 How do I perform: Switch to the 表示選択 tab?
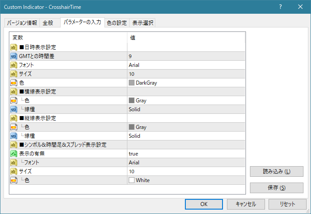coord(142,23)
